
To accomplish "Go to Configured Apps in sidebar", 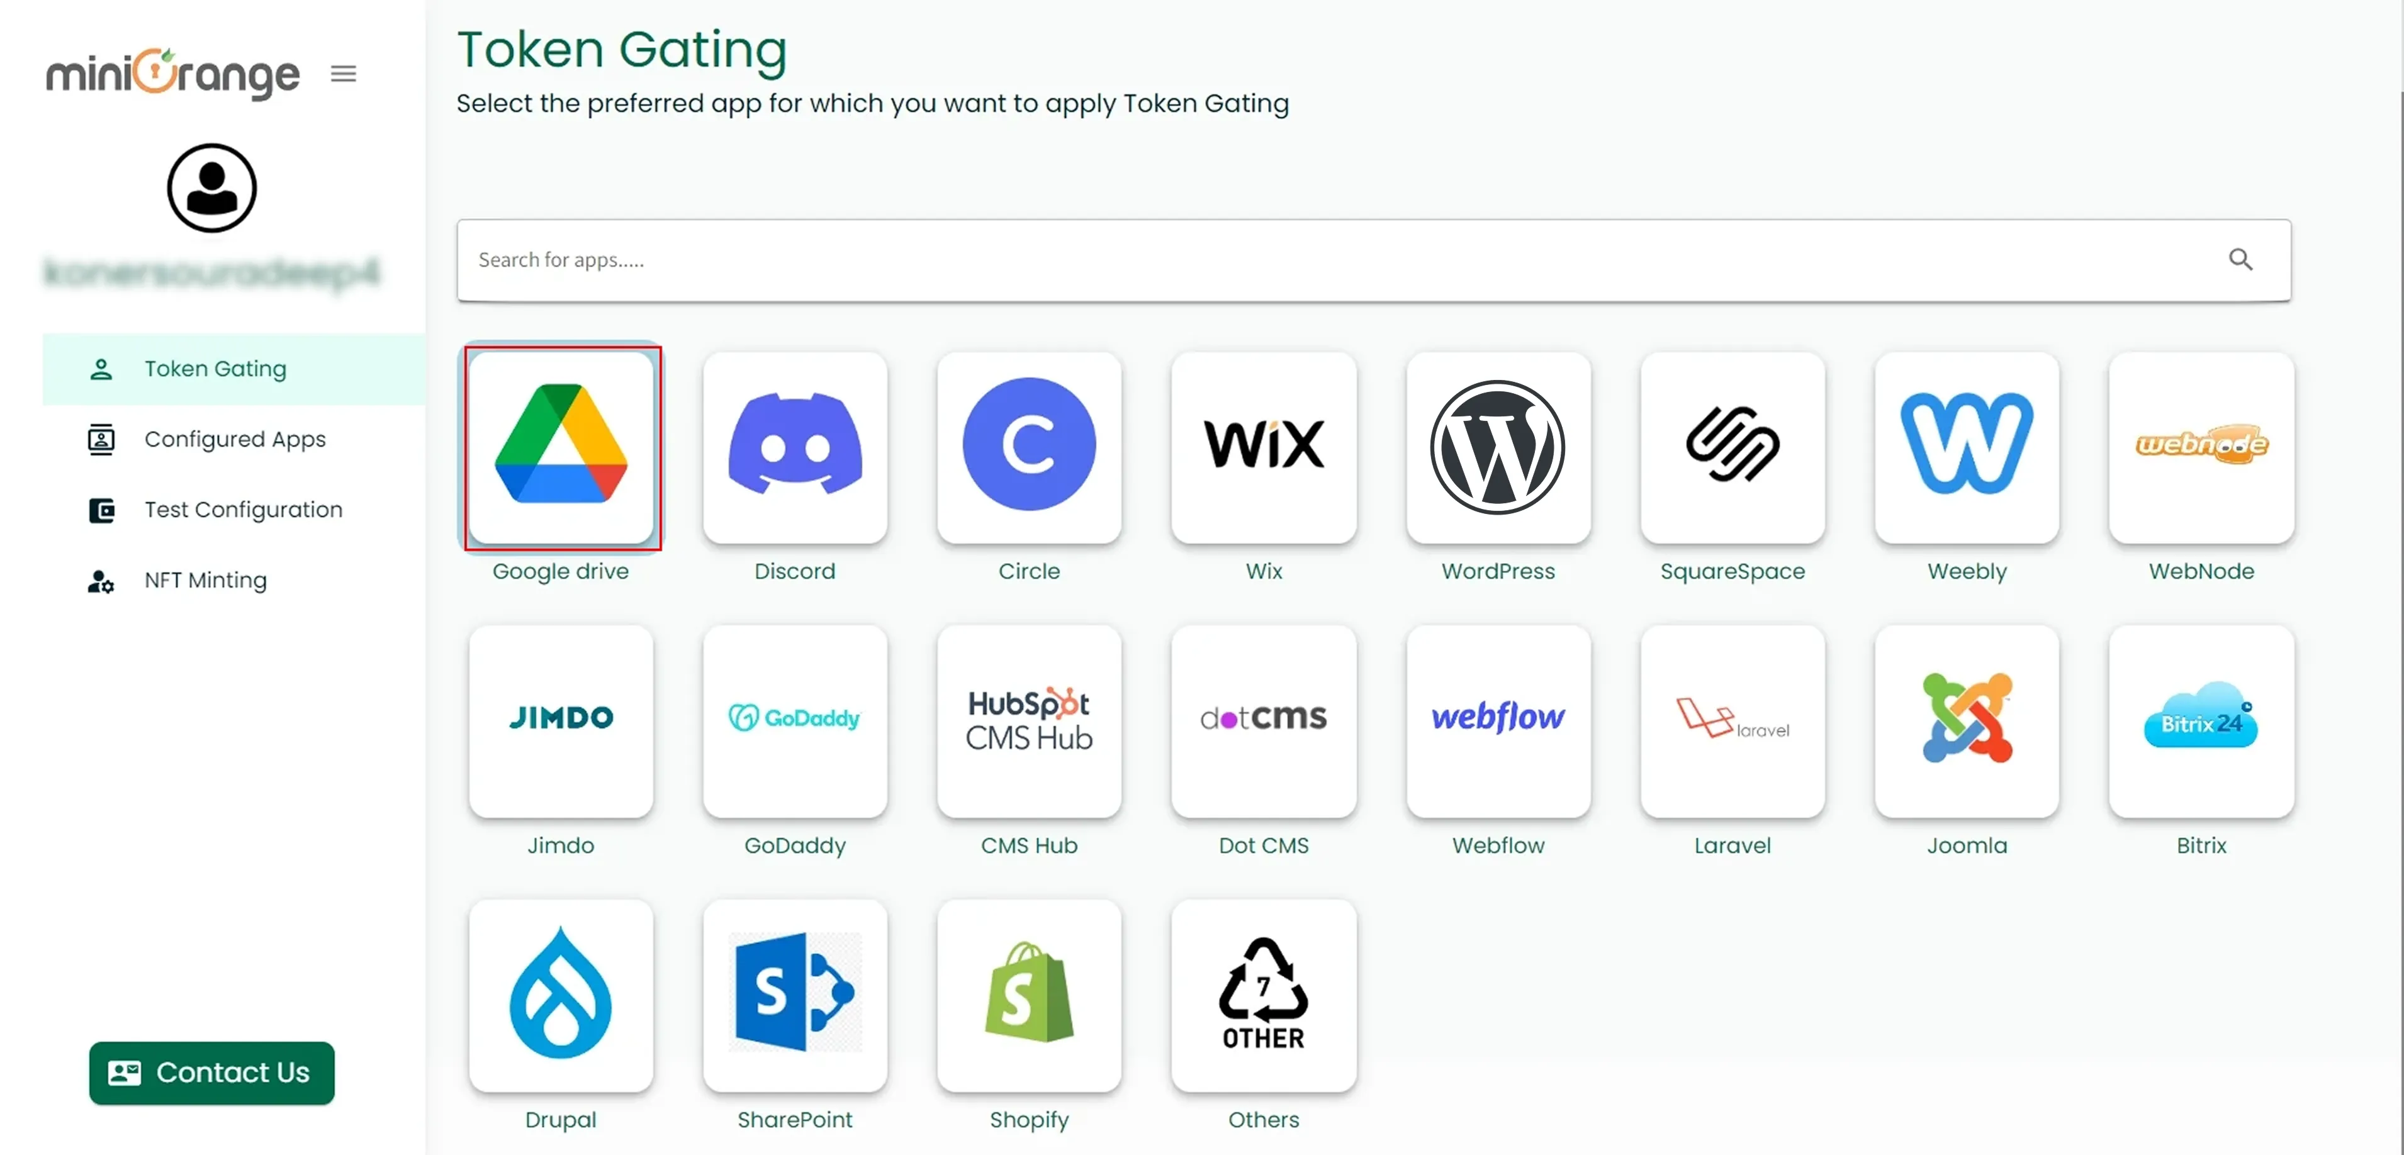I will pyautogui.click(x=234, y=440).
